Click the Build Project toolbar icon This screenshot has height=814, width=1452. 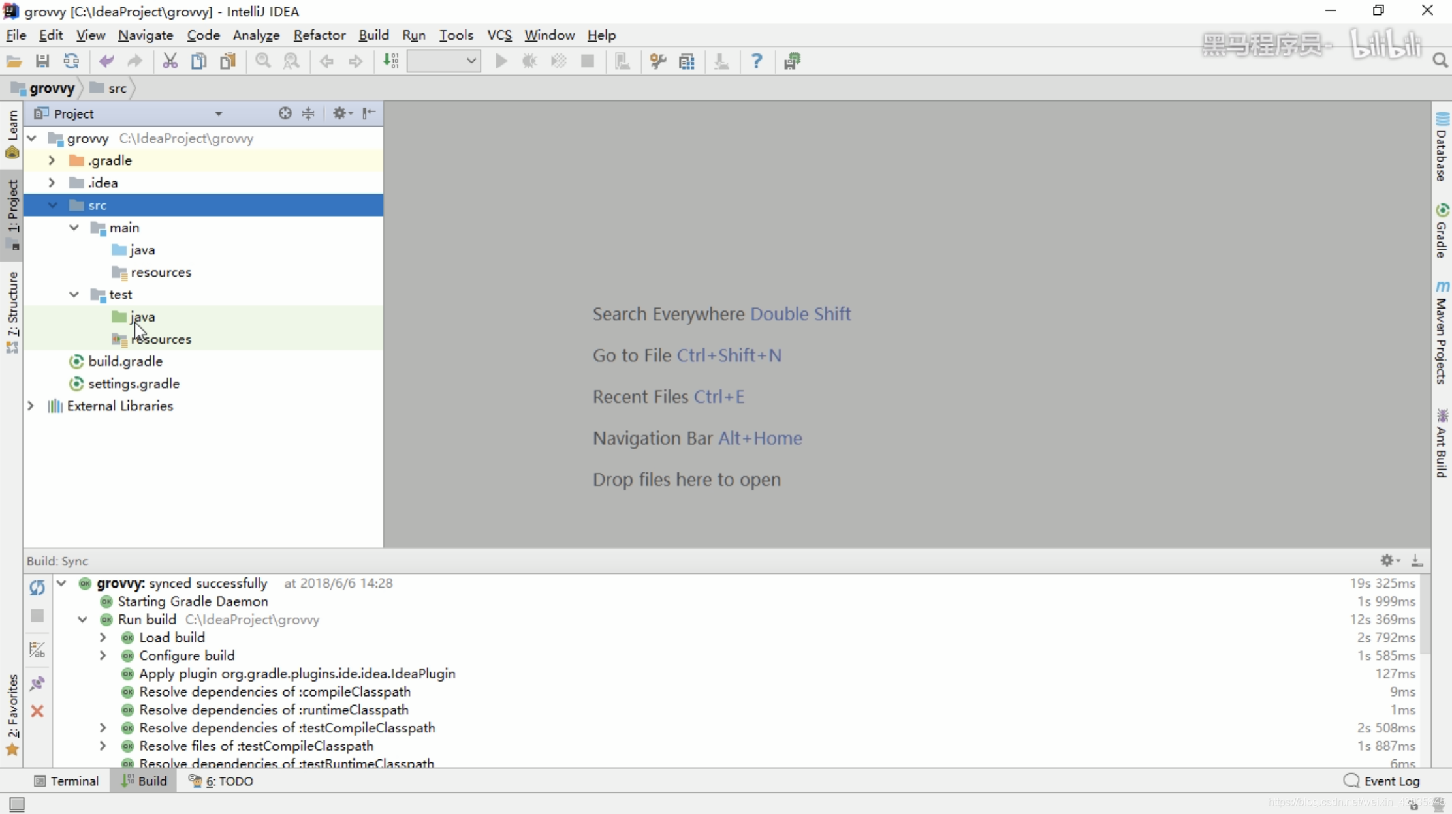[390, 61]
